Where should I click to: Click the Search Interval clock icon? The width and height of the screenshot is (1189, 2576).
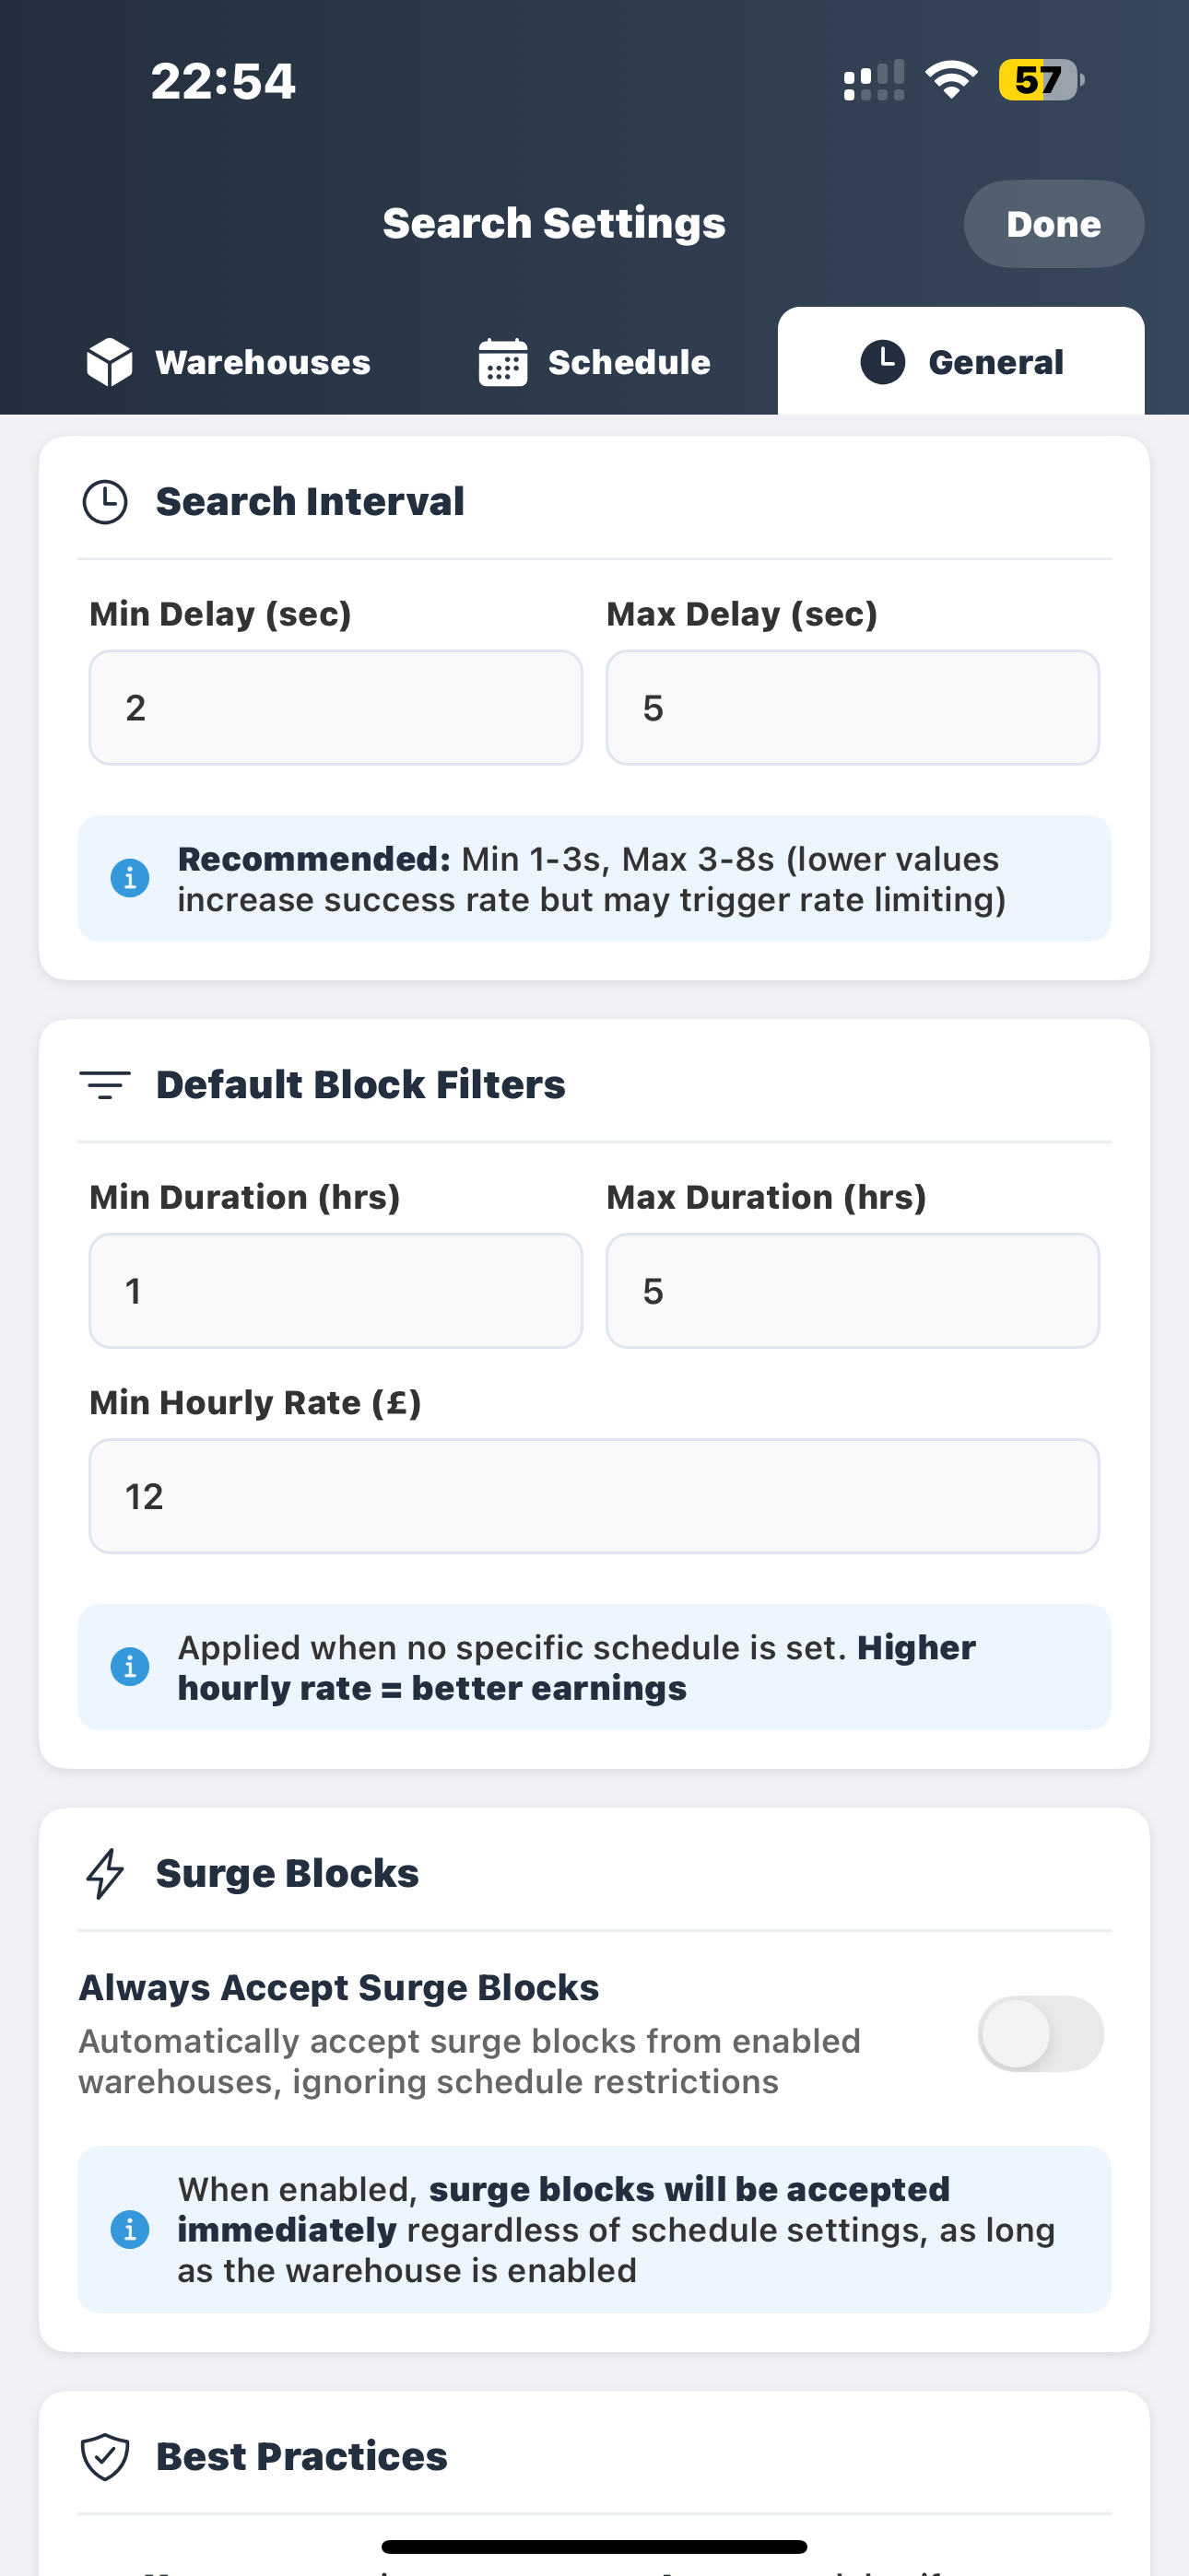click(107, 500)
